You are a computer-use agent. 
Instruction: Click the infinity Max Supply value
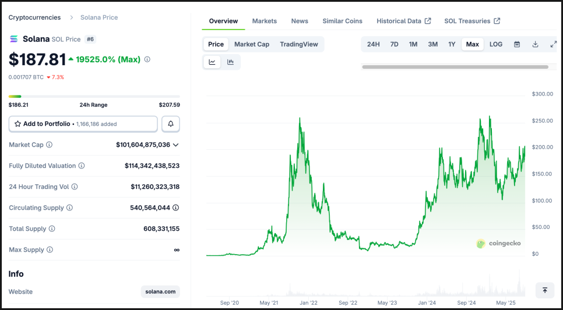pyautogui.click(x=176, y=250)
